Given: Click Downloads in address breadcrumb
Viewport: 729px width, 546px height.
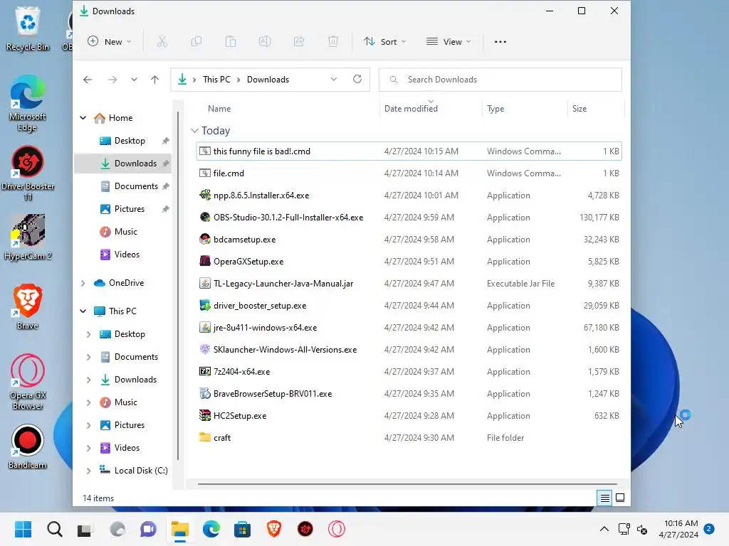Looking at the screenshot, I should 268,80.
